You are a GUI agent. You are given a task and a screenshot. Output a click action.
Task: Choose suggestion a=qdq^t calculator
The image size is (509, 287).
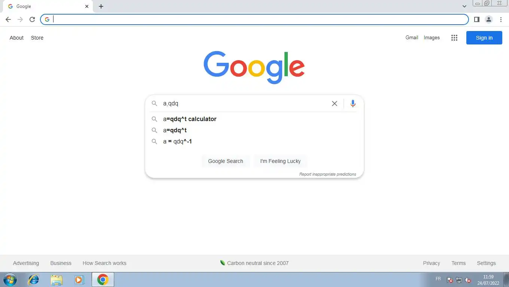click(x=254, y=119)
